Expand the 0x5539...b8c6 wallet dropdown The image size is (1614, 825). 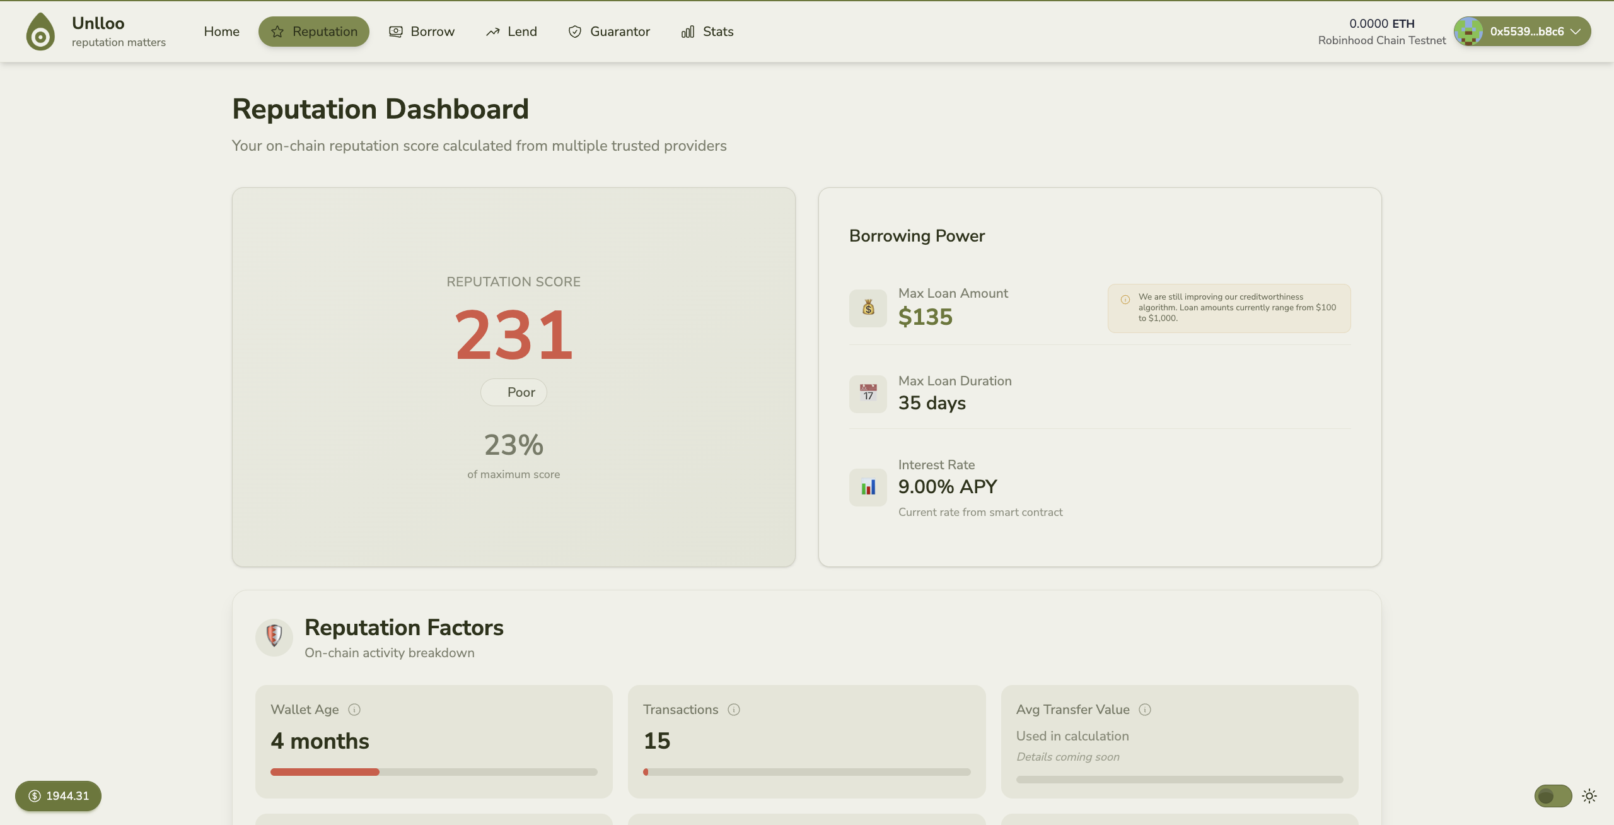(x=1576, y=32)
